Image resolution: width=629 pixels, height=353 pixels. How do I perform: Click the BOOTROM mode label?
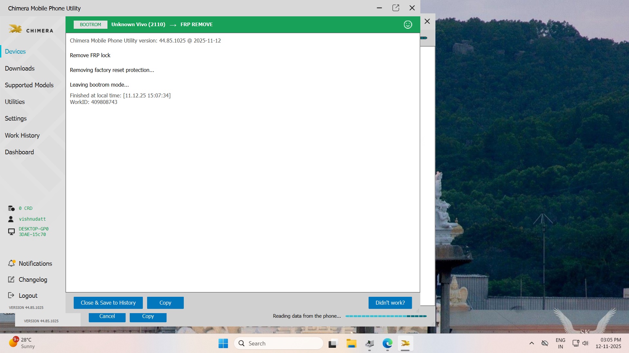point(90,25)
